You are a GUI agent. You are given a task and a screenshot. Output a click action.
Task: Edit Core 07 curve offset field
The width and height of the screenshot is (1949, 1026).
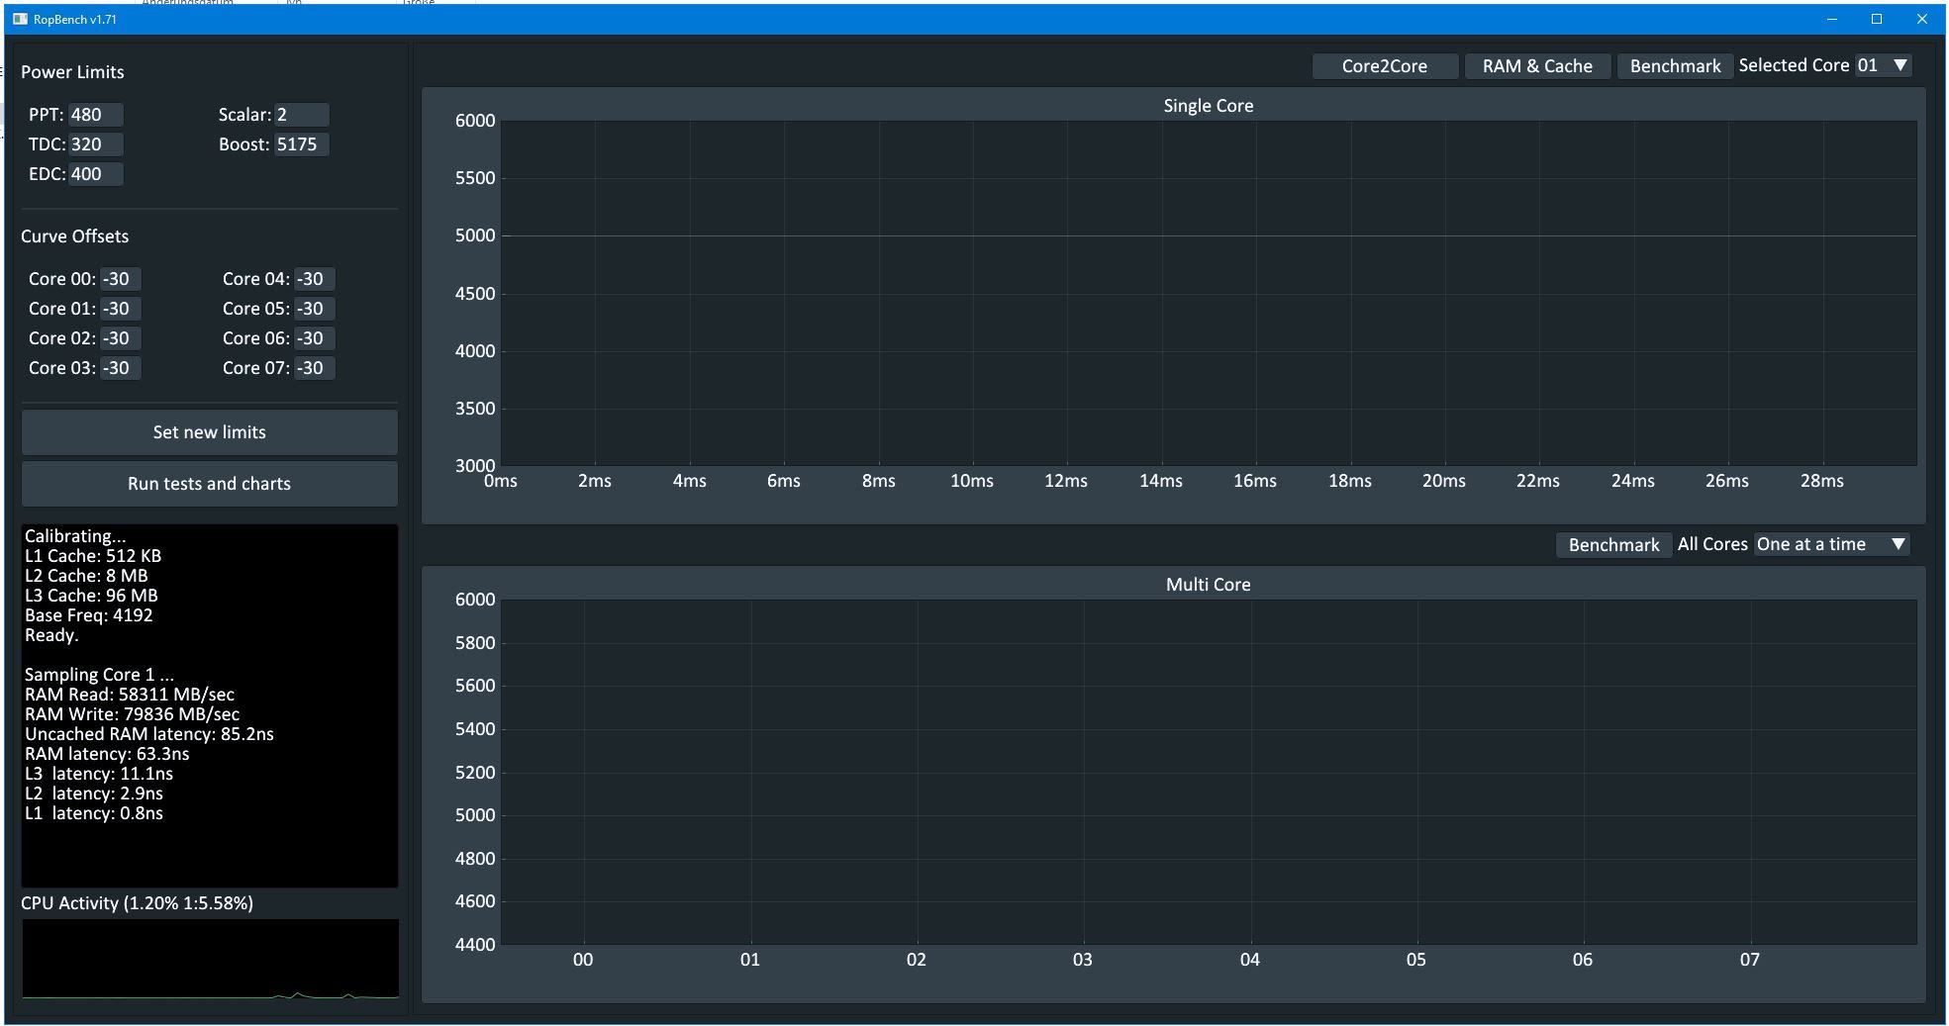click(x=315, y=368)
